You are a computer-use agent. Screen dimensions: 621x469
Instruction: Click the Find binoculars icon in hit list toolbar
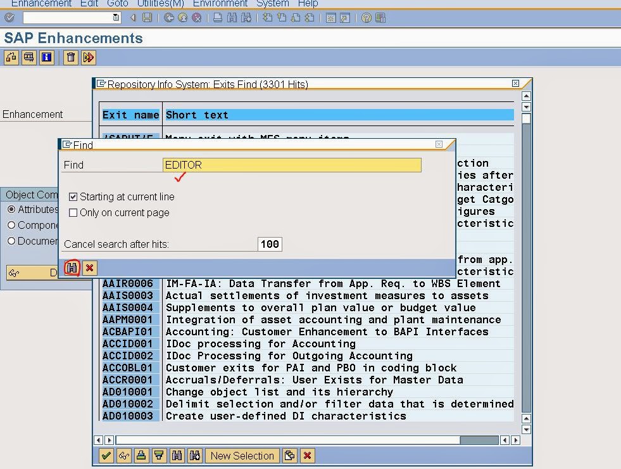pyautogui.click(x=177, y=456)
